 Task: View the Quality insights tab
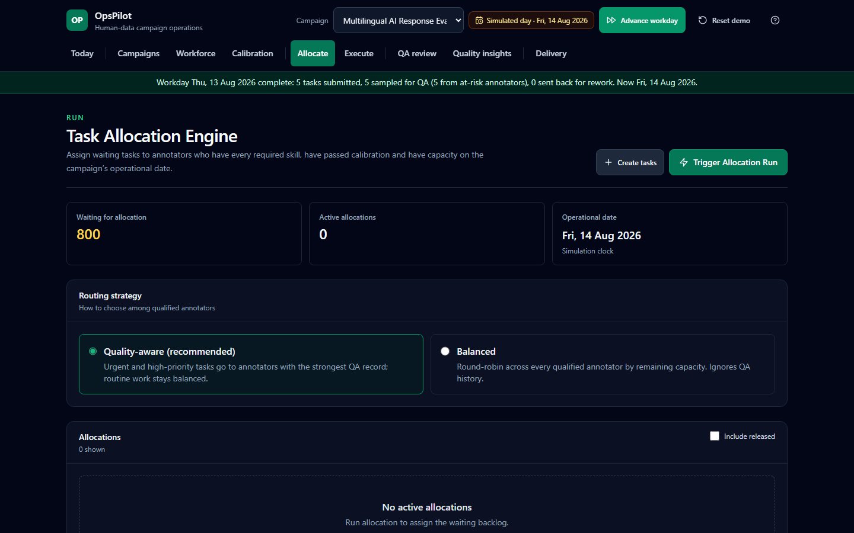point(482,53)
